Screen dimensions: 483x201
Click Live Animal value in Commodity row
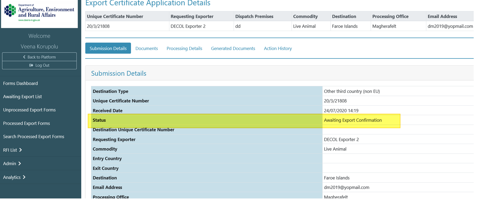pos(335,149)
